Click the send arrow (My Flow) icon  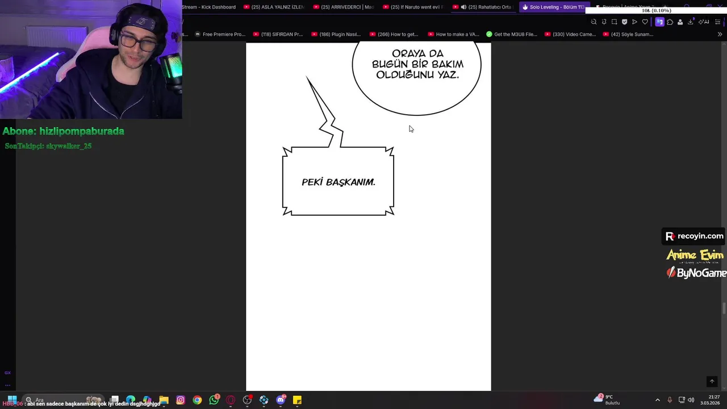pos(634,22)
